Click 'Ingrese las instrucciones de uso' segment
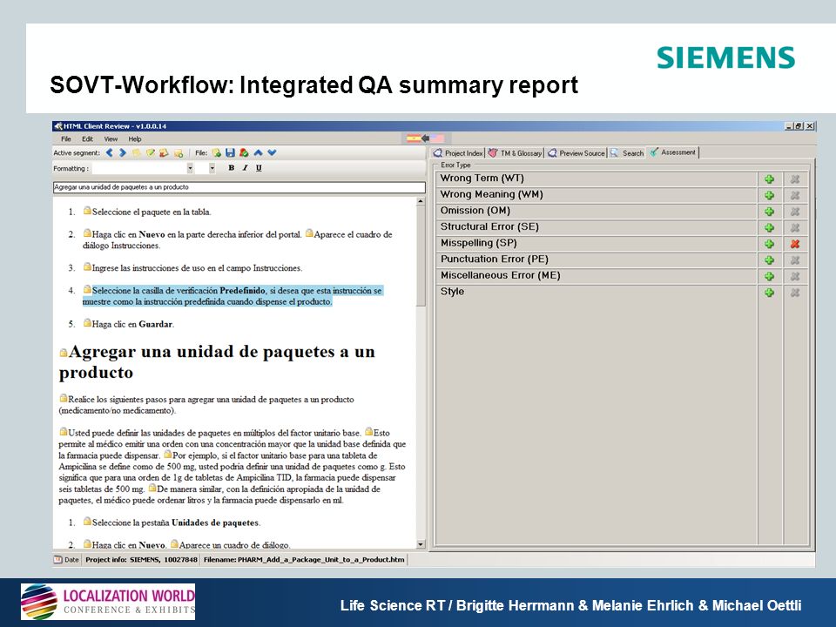 [x=192, y=267]
